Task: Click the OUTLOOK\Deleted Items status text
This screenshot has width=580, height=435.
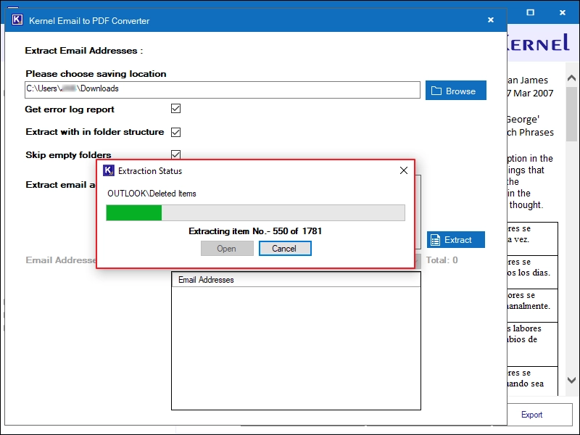Action: click(152, 194)
